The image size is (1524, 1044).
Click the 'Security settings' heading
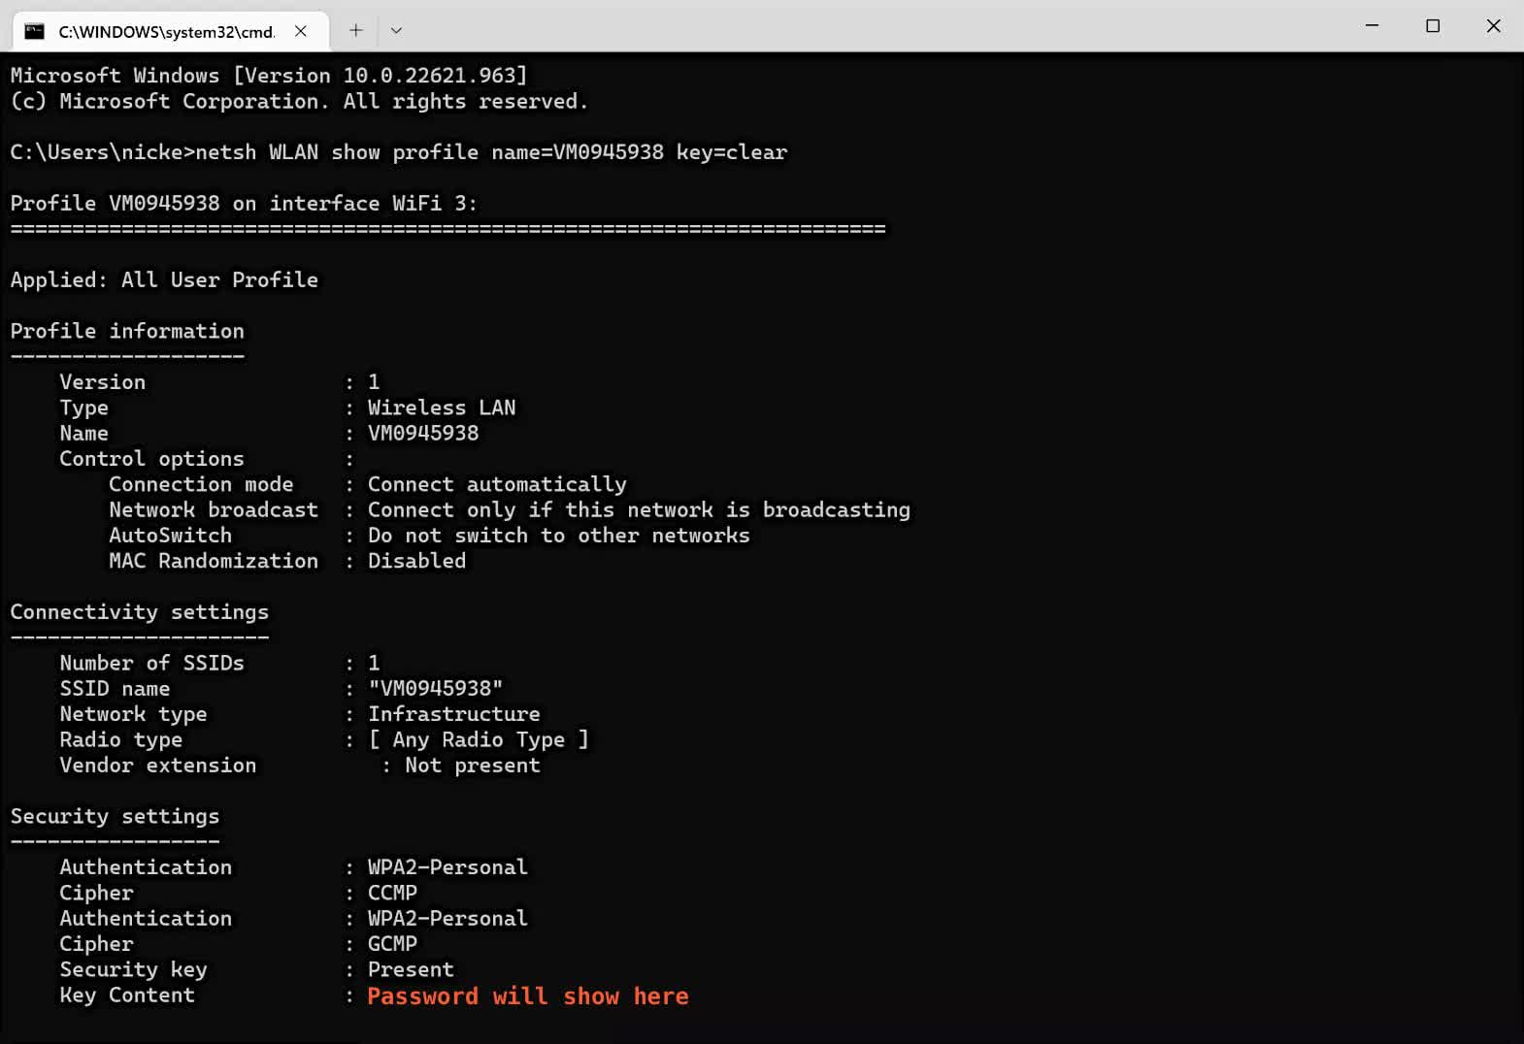click(x=115, y=816)
